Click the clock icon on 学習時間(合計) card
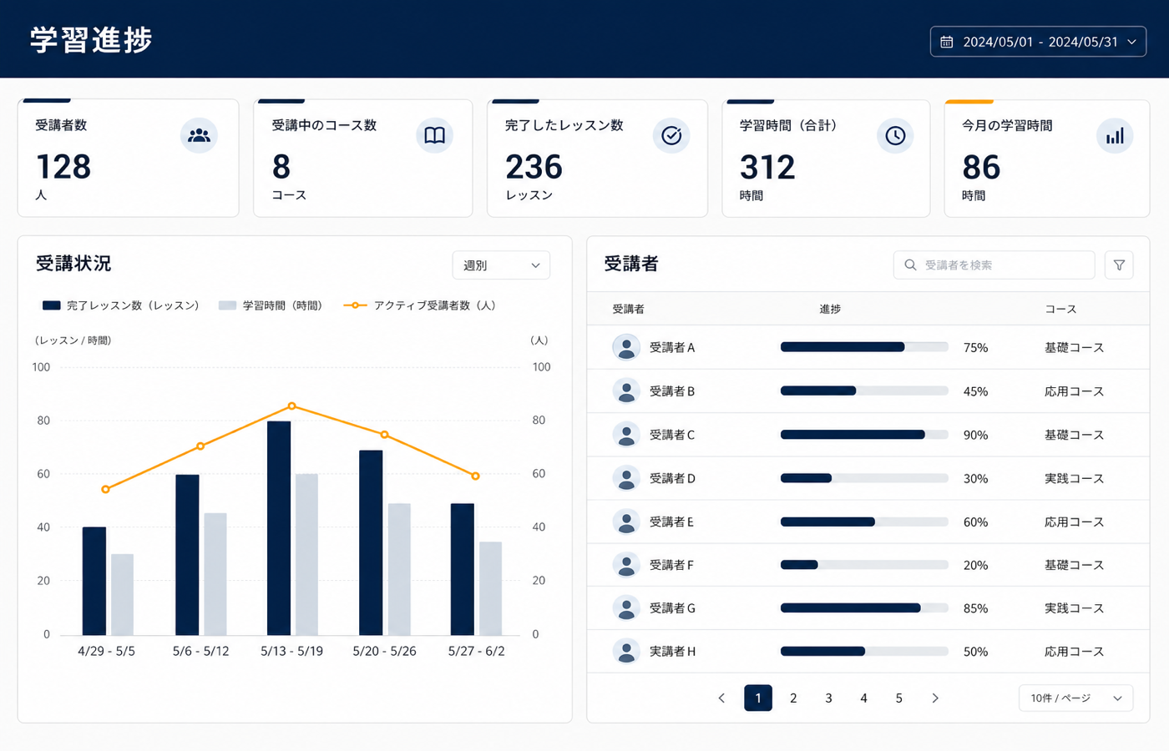Screen dimensions: 1169x751 (895, 135)
